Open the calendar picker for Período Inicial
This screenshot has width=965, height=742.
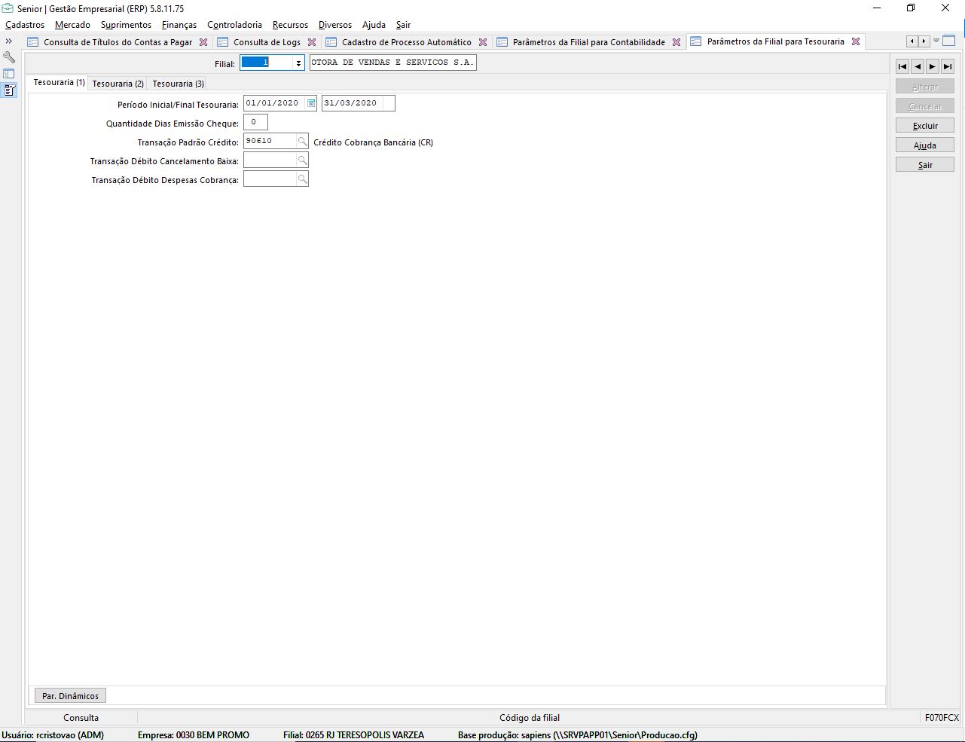coord(311,103)
